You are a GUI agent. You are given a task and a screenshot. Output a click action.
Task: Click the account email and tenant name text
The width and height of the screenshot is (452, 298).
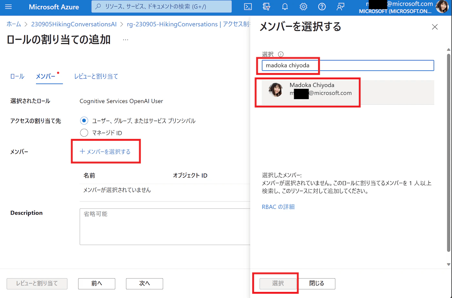coord(395,7)
